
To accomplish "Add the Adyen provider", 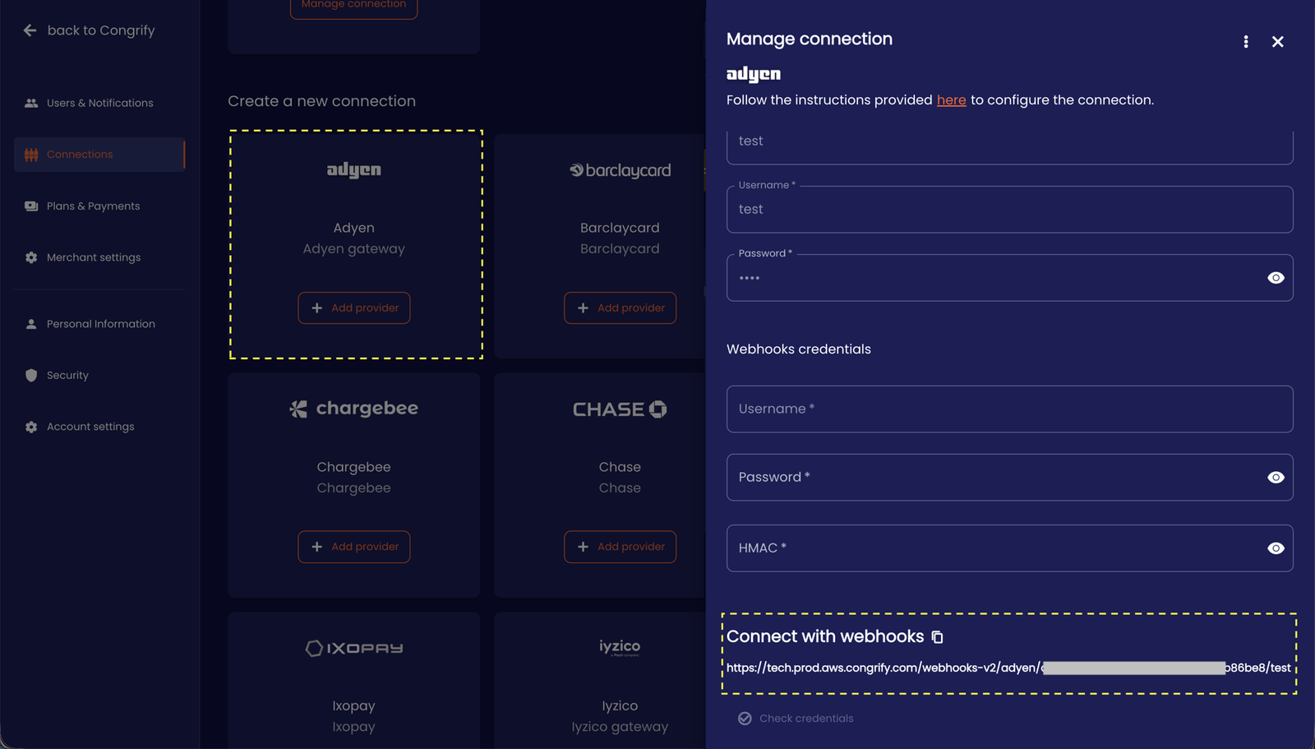I will (354, 308).
